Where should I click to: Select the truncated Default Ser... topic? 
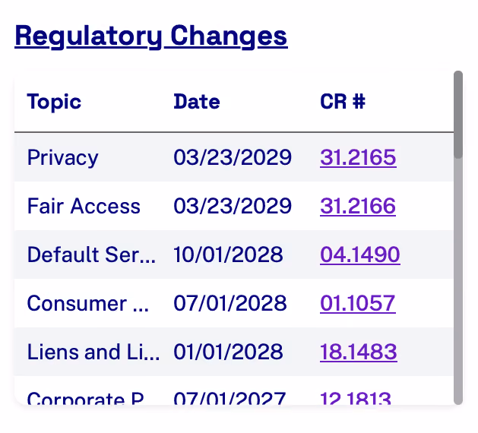pos(91,254)
